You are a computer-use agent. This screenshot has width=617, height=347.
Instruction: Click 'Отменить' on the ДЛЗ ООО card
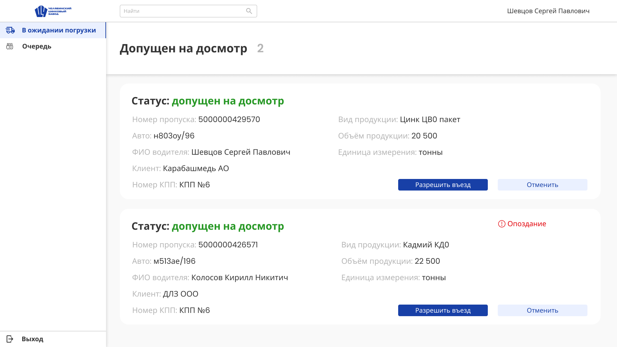542,310
